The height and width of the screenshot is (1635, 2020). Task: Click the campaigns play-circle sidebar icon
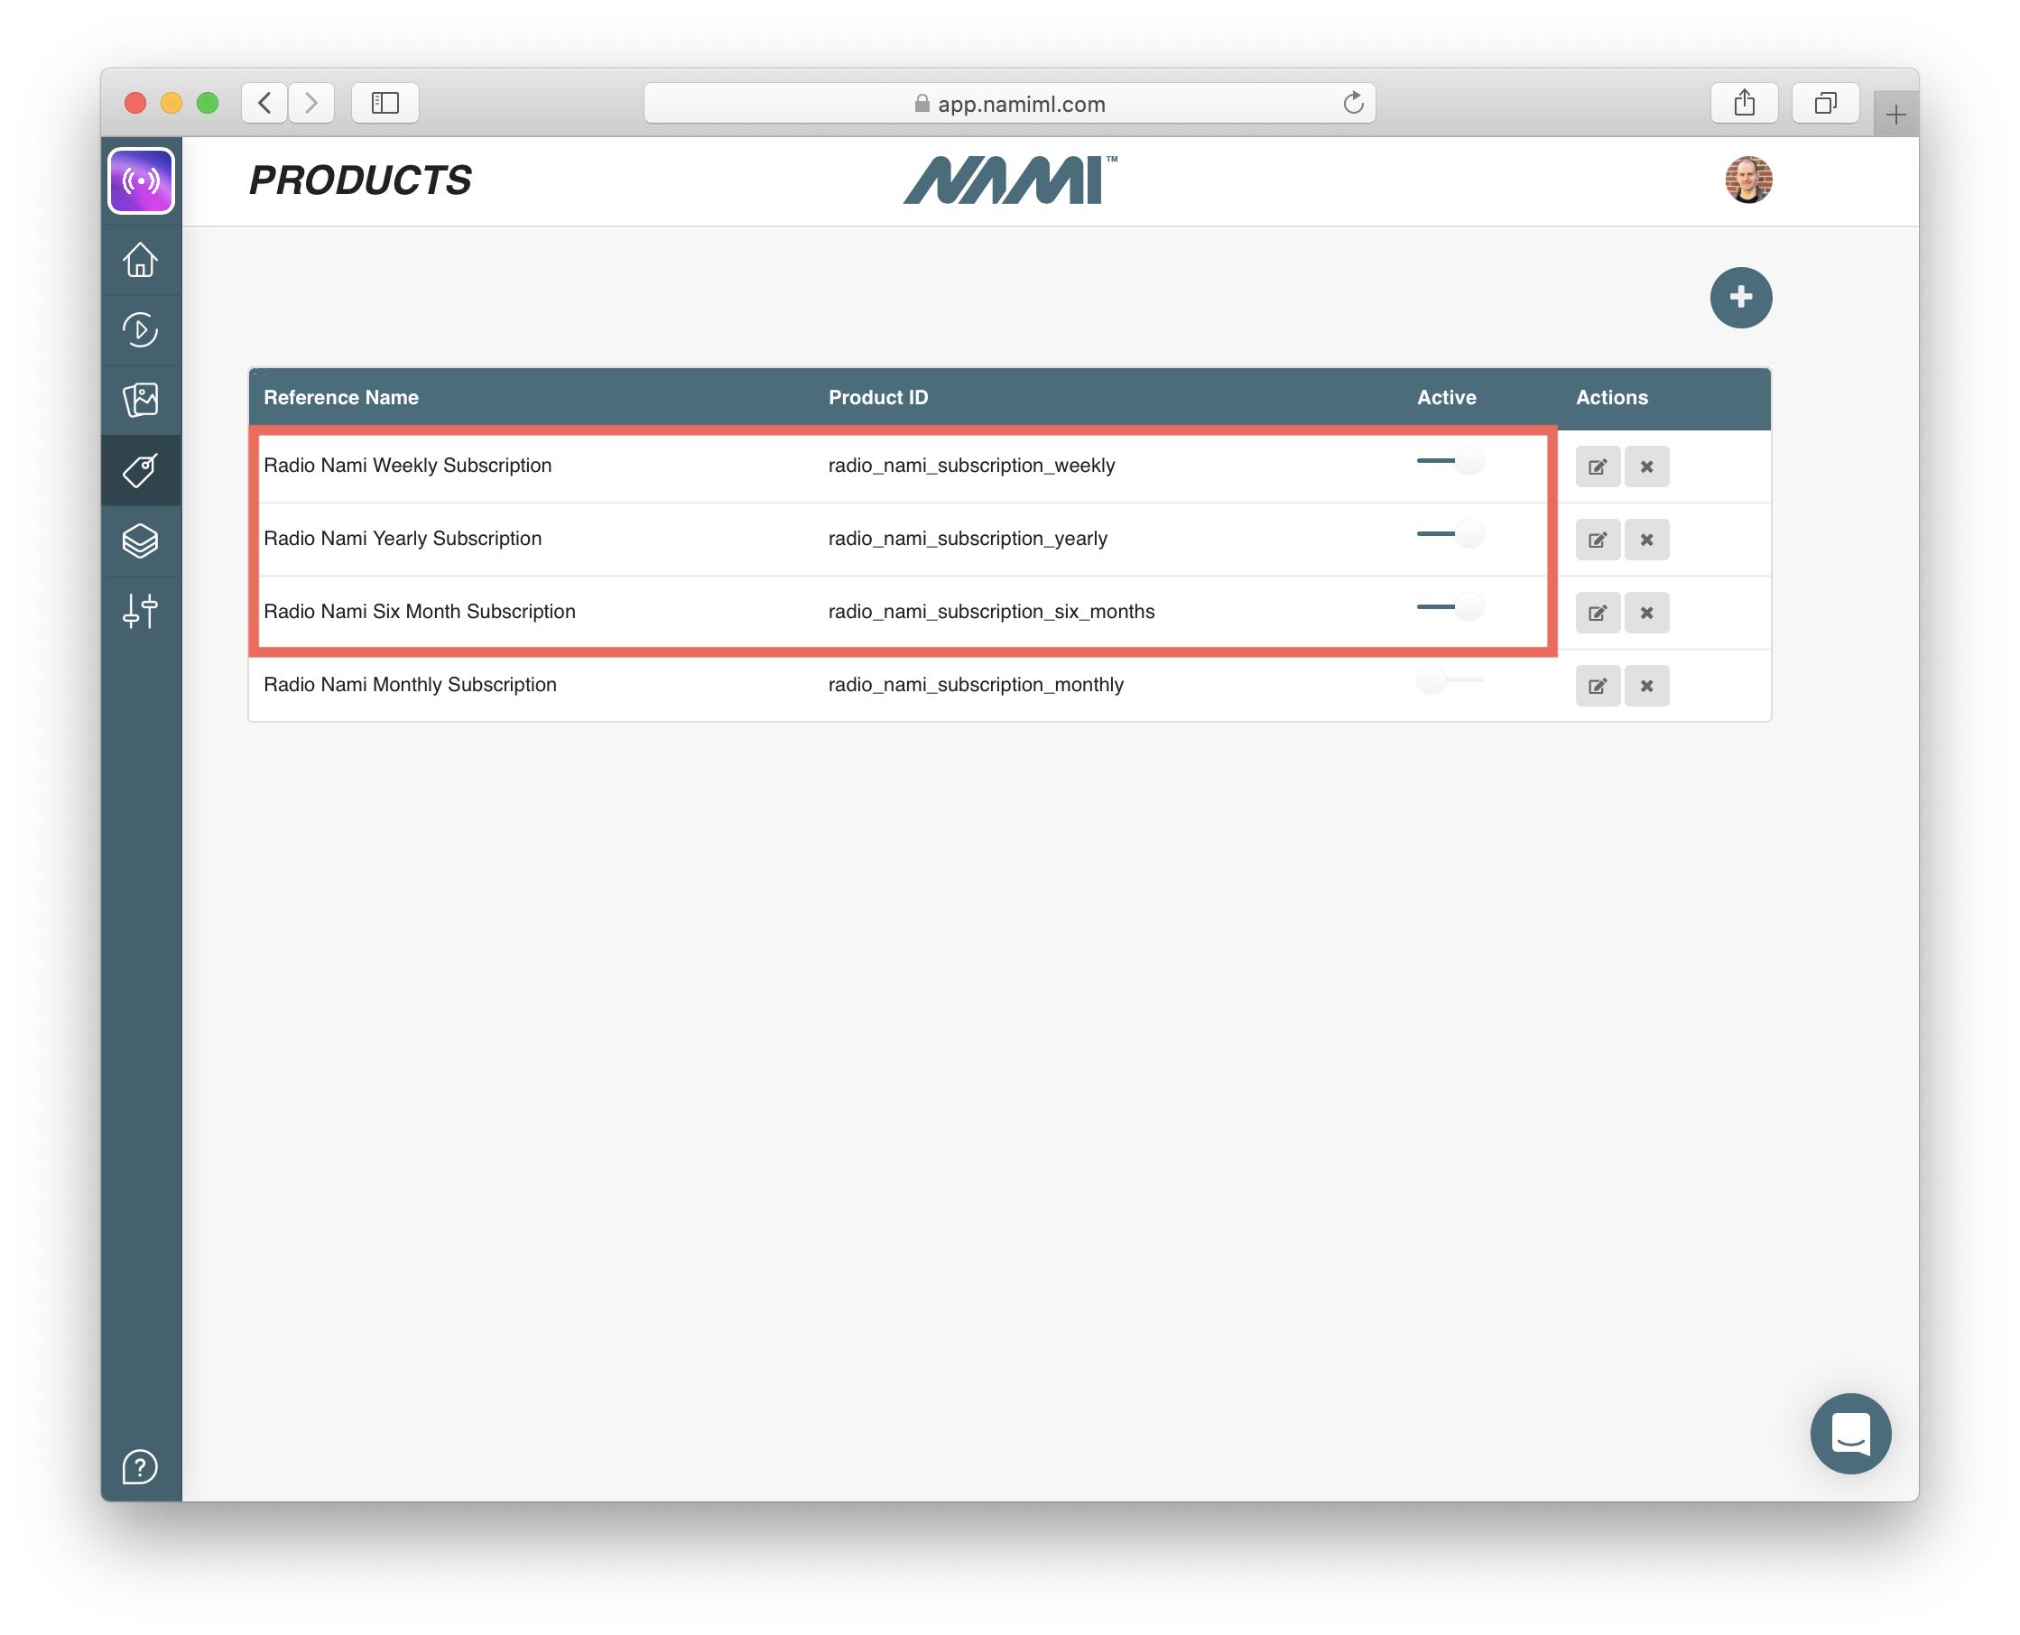pos(141,329)
